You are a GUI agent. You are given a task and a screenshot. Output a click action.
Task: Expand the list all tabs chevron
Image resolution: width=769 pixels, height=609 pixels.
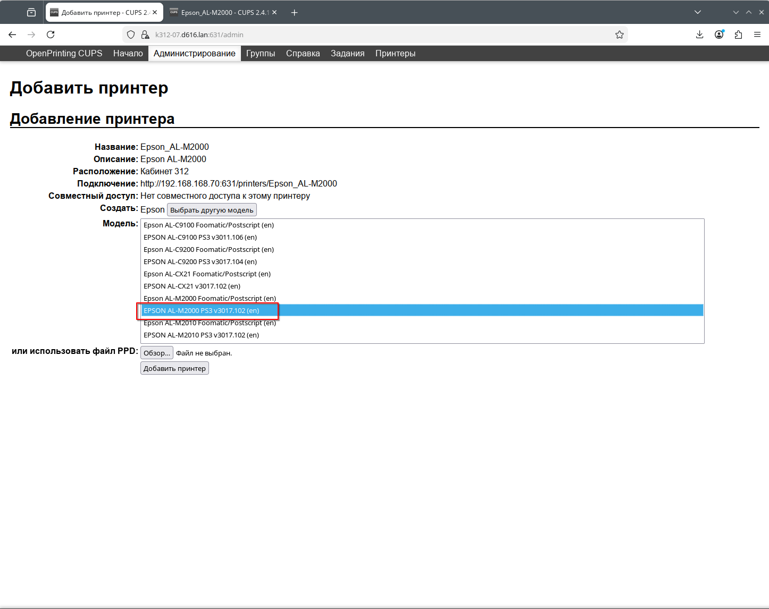[698, 12]
